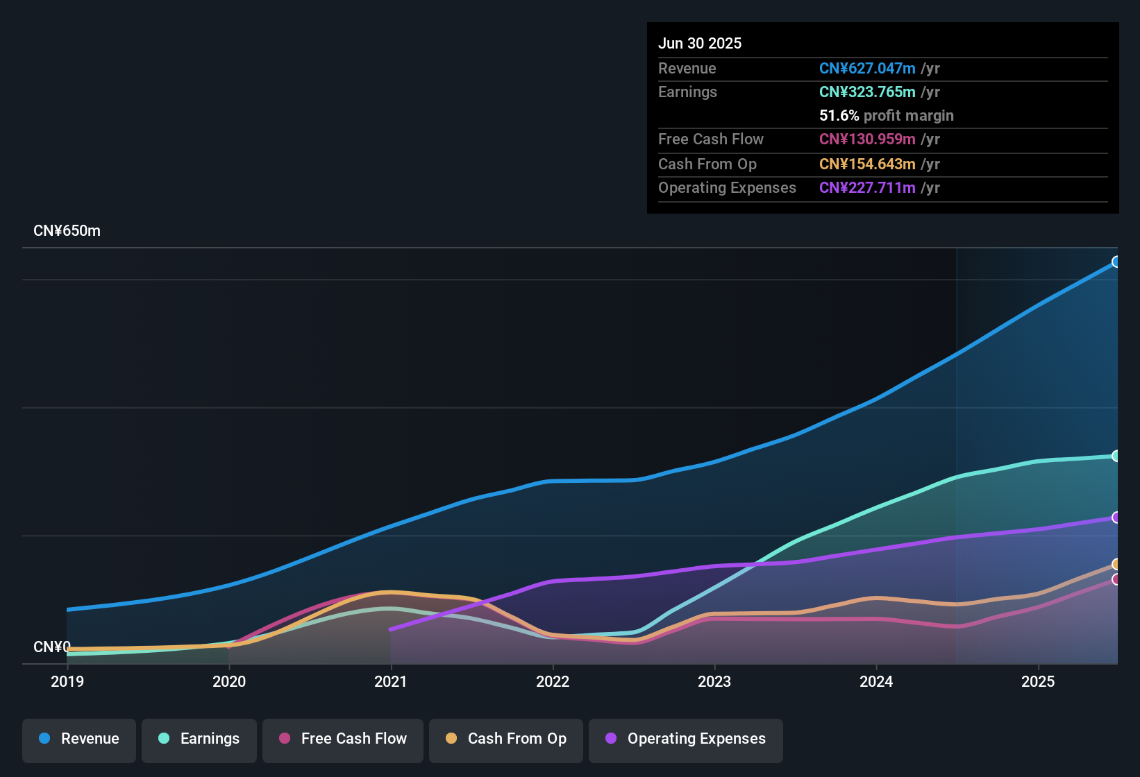Click the CN¥650m axis label
Viewport: 1140px width, 777px height.
(67, 230)
